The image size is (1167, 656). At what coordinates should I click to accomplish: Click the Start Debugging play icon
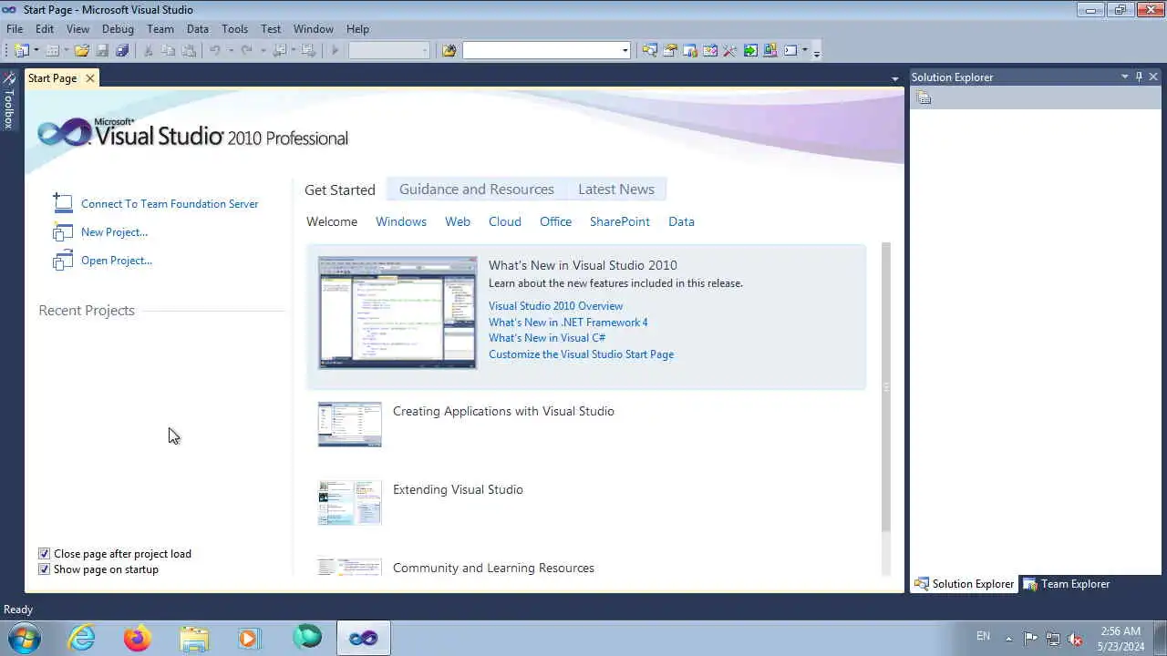click(335, 51)
